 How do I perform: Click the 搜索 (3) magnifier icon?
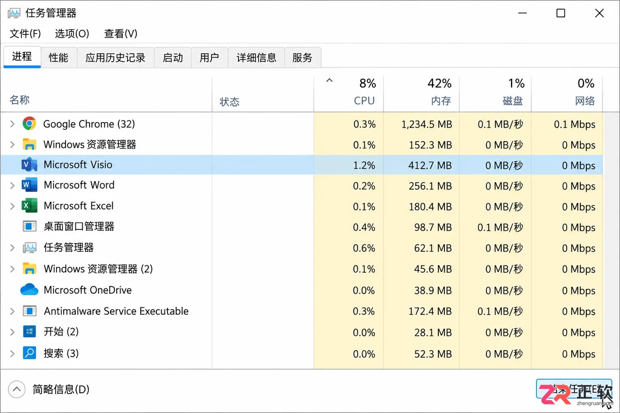coord(29,353)
